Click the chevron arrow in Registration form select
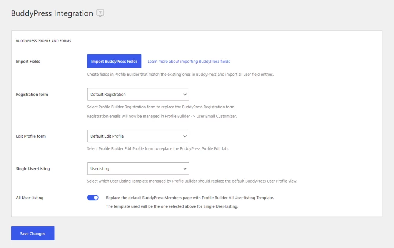The height and width of the screenshot is (248, 394). [x=185, y=94]
